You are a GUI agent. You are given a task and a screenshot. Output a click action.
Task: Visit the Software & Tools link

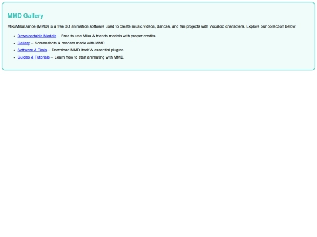click(x=32, y=50)
